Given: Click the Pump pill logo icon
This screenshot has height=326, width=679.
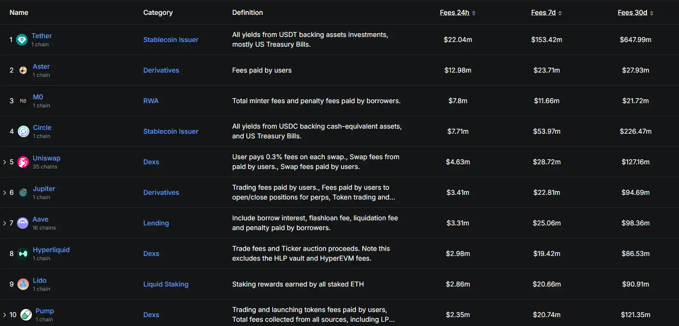Looking at the screenshot, I should pyautogui.click(x=26, y=315).
